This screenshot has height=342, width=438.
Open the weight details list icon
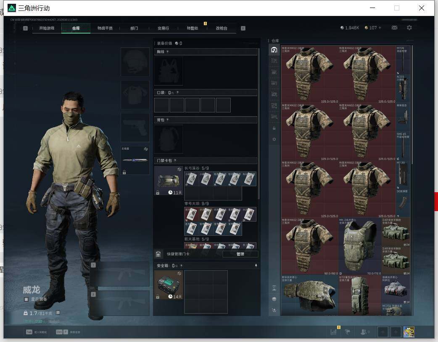[58, 313]
